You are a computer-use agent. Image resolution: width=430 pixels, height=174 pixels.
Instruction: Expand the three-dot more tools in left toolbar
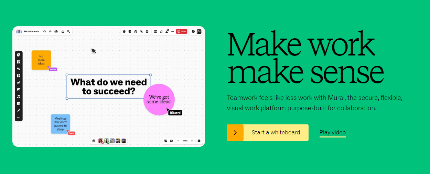coord(19,117)
